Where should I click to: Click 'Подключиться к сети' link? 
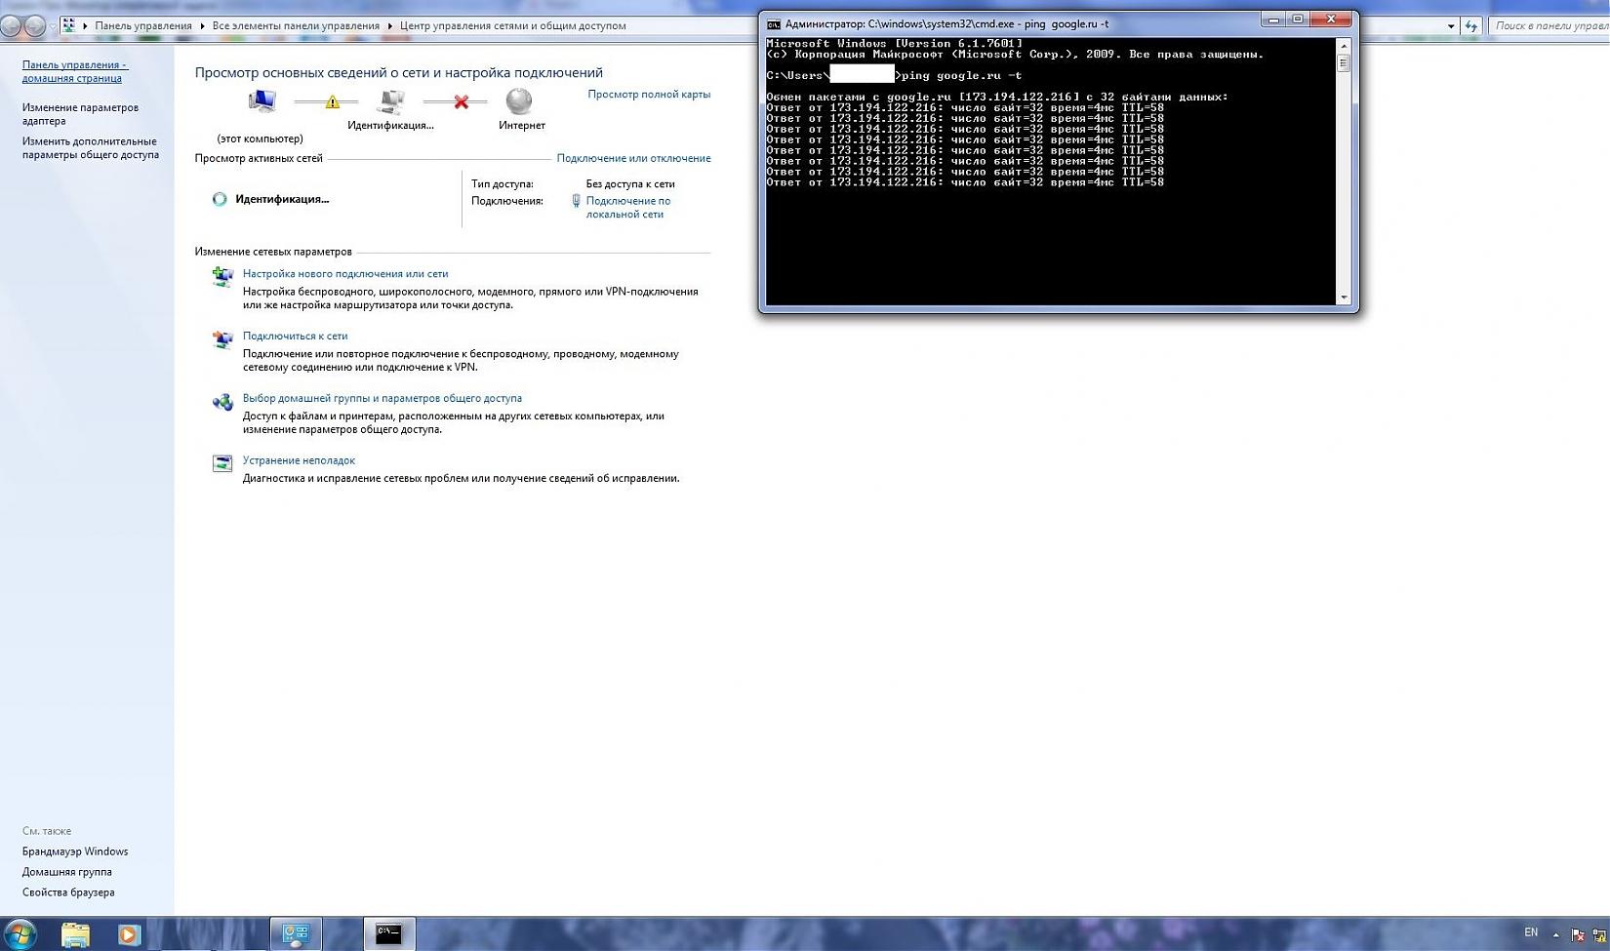pyautogui.click(x=296, y=337)
